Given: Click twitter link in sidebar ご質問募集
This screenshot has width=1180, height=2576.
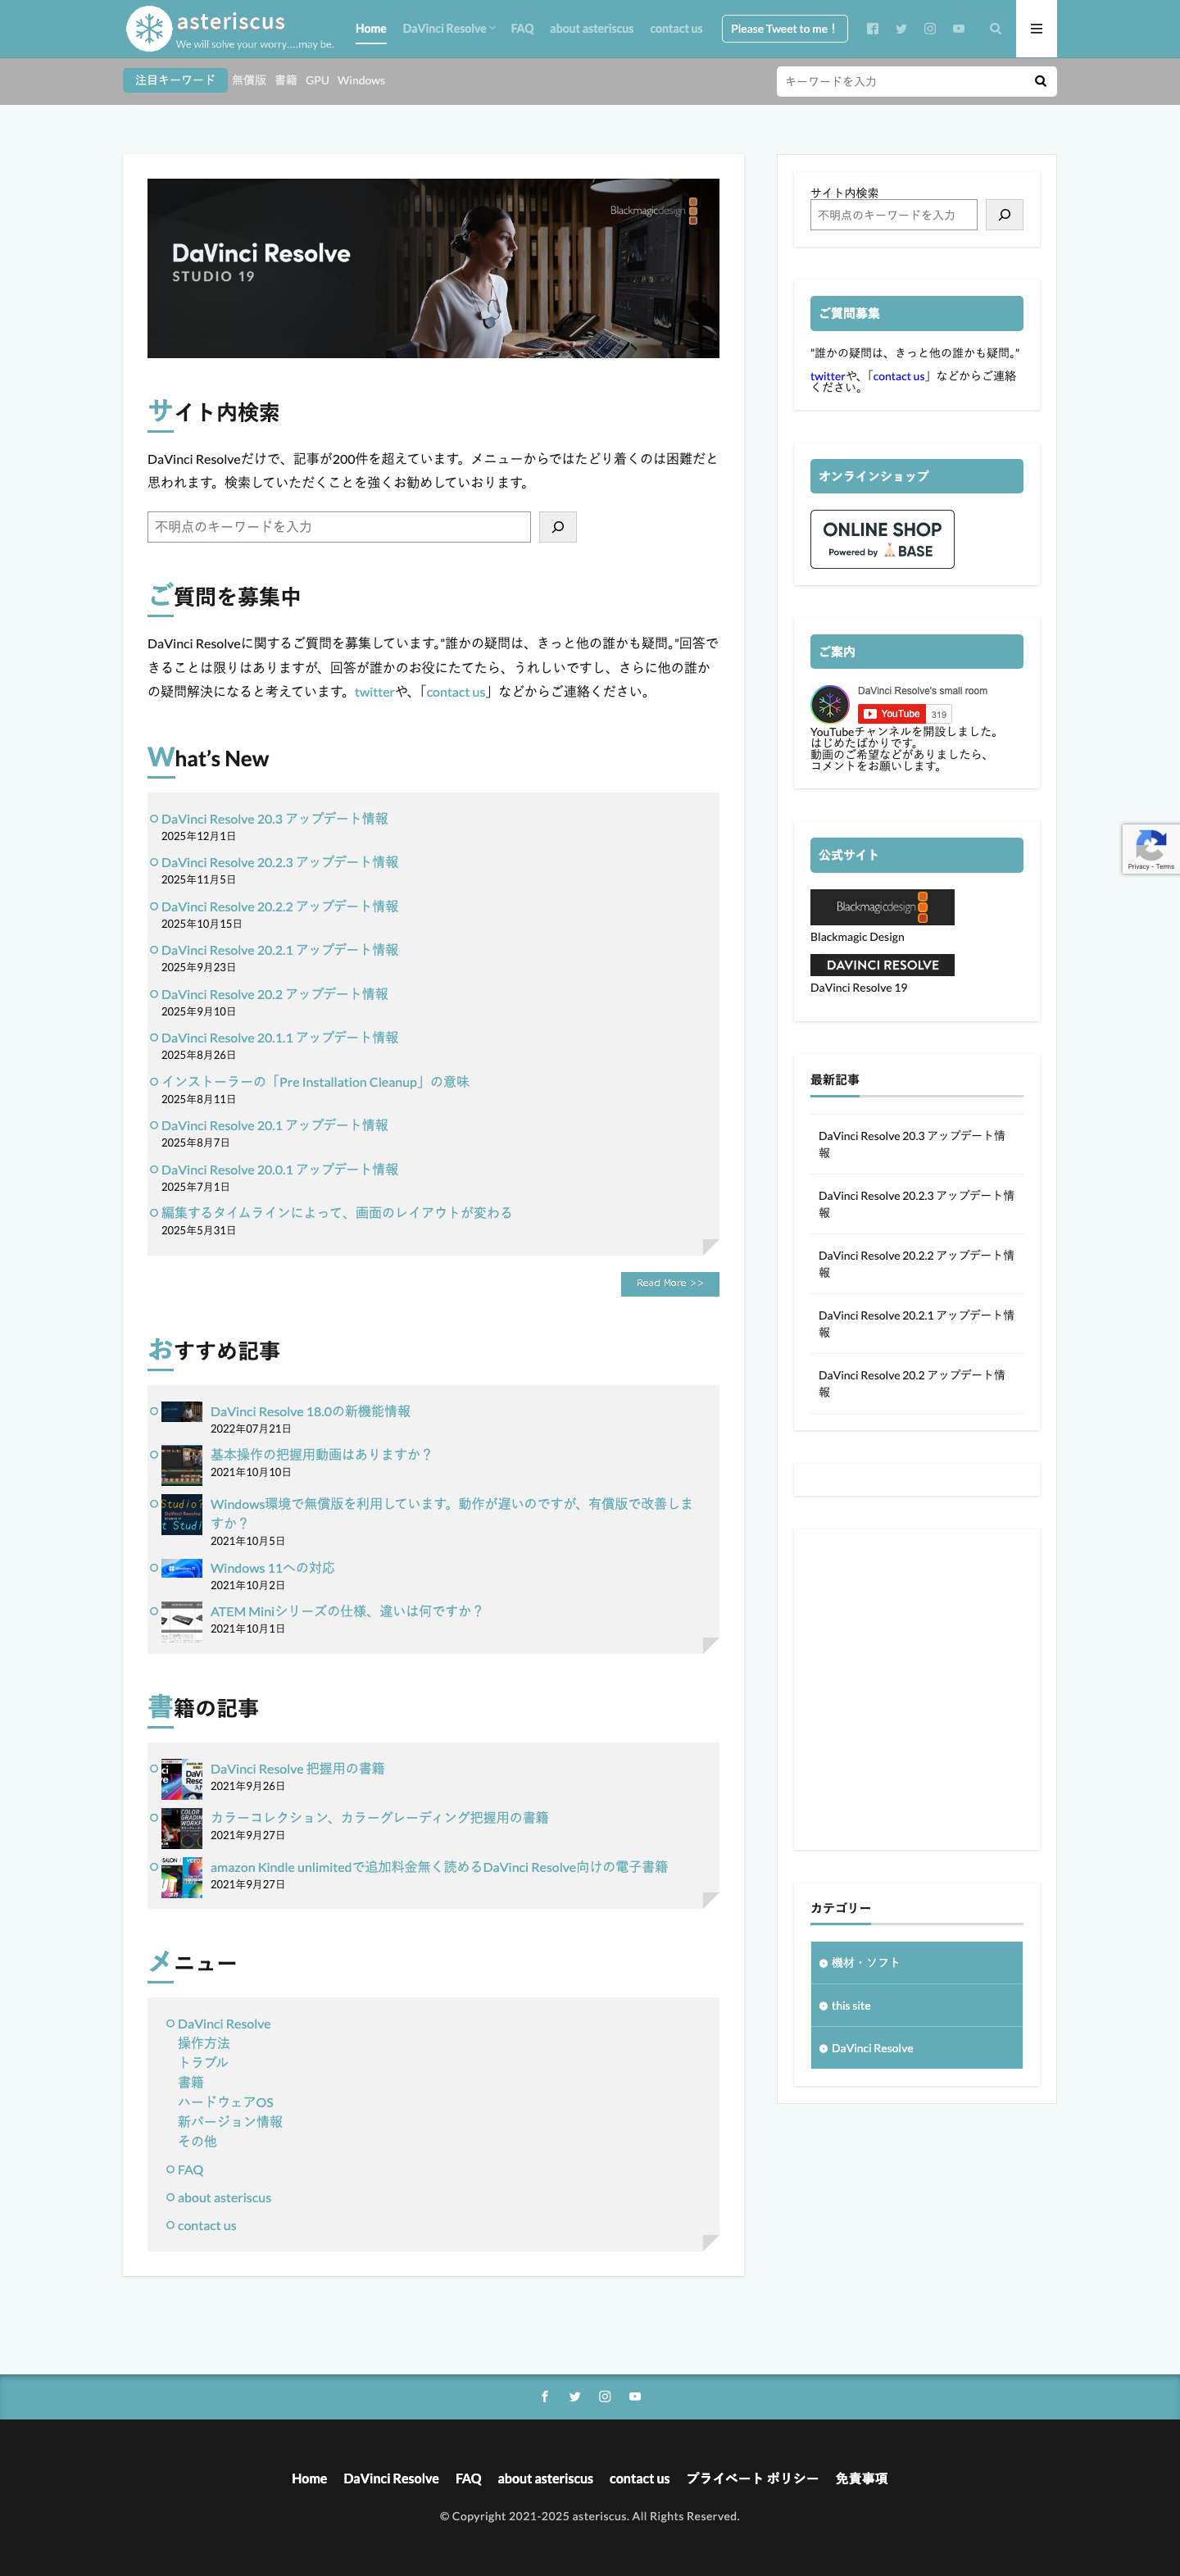Looking at the screenshot, I should tap(827, 377).
